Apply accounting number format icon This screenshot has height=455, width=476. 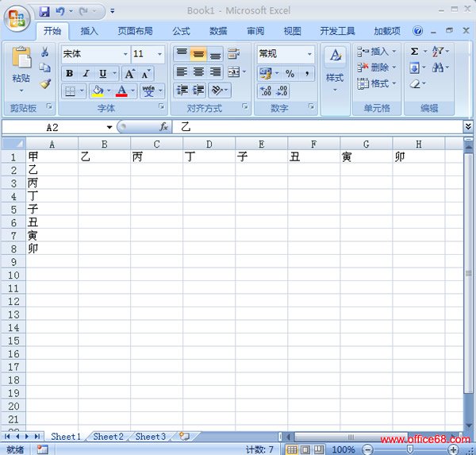coord(266,73)
